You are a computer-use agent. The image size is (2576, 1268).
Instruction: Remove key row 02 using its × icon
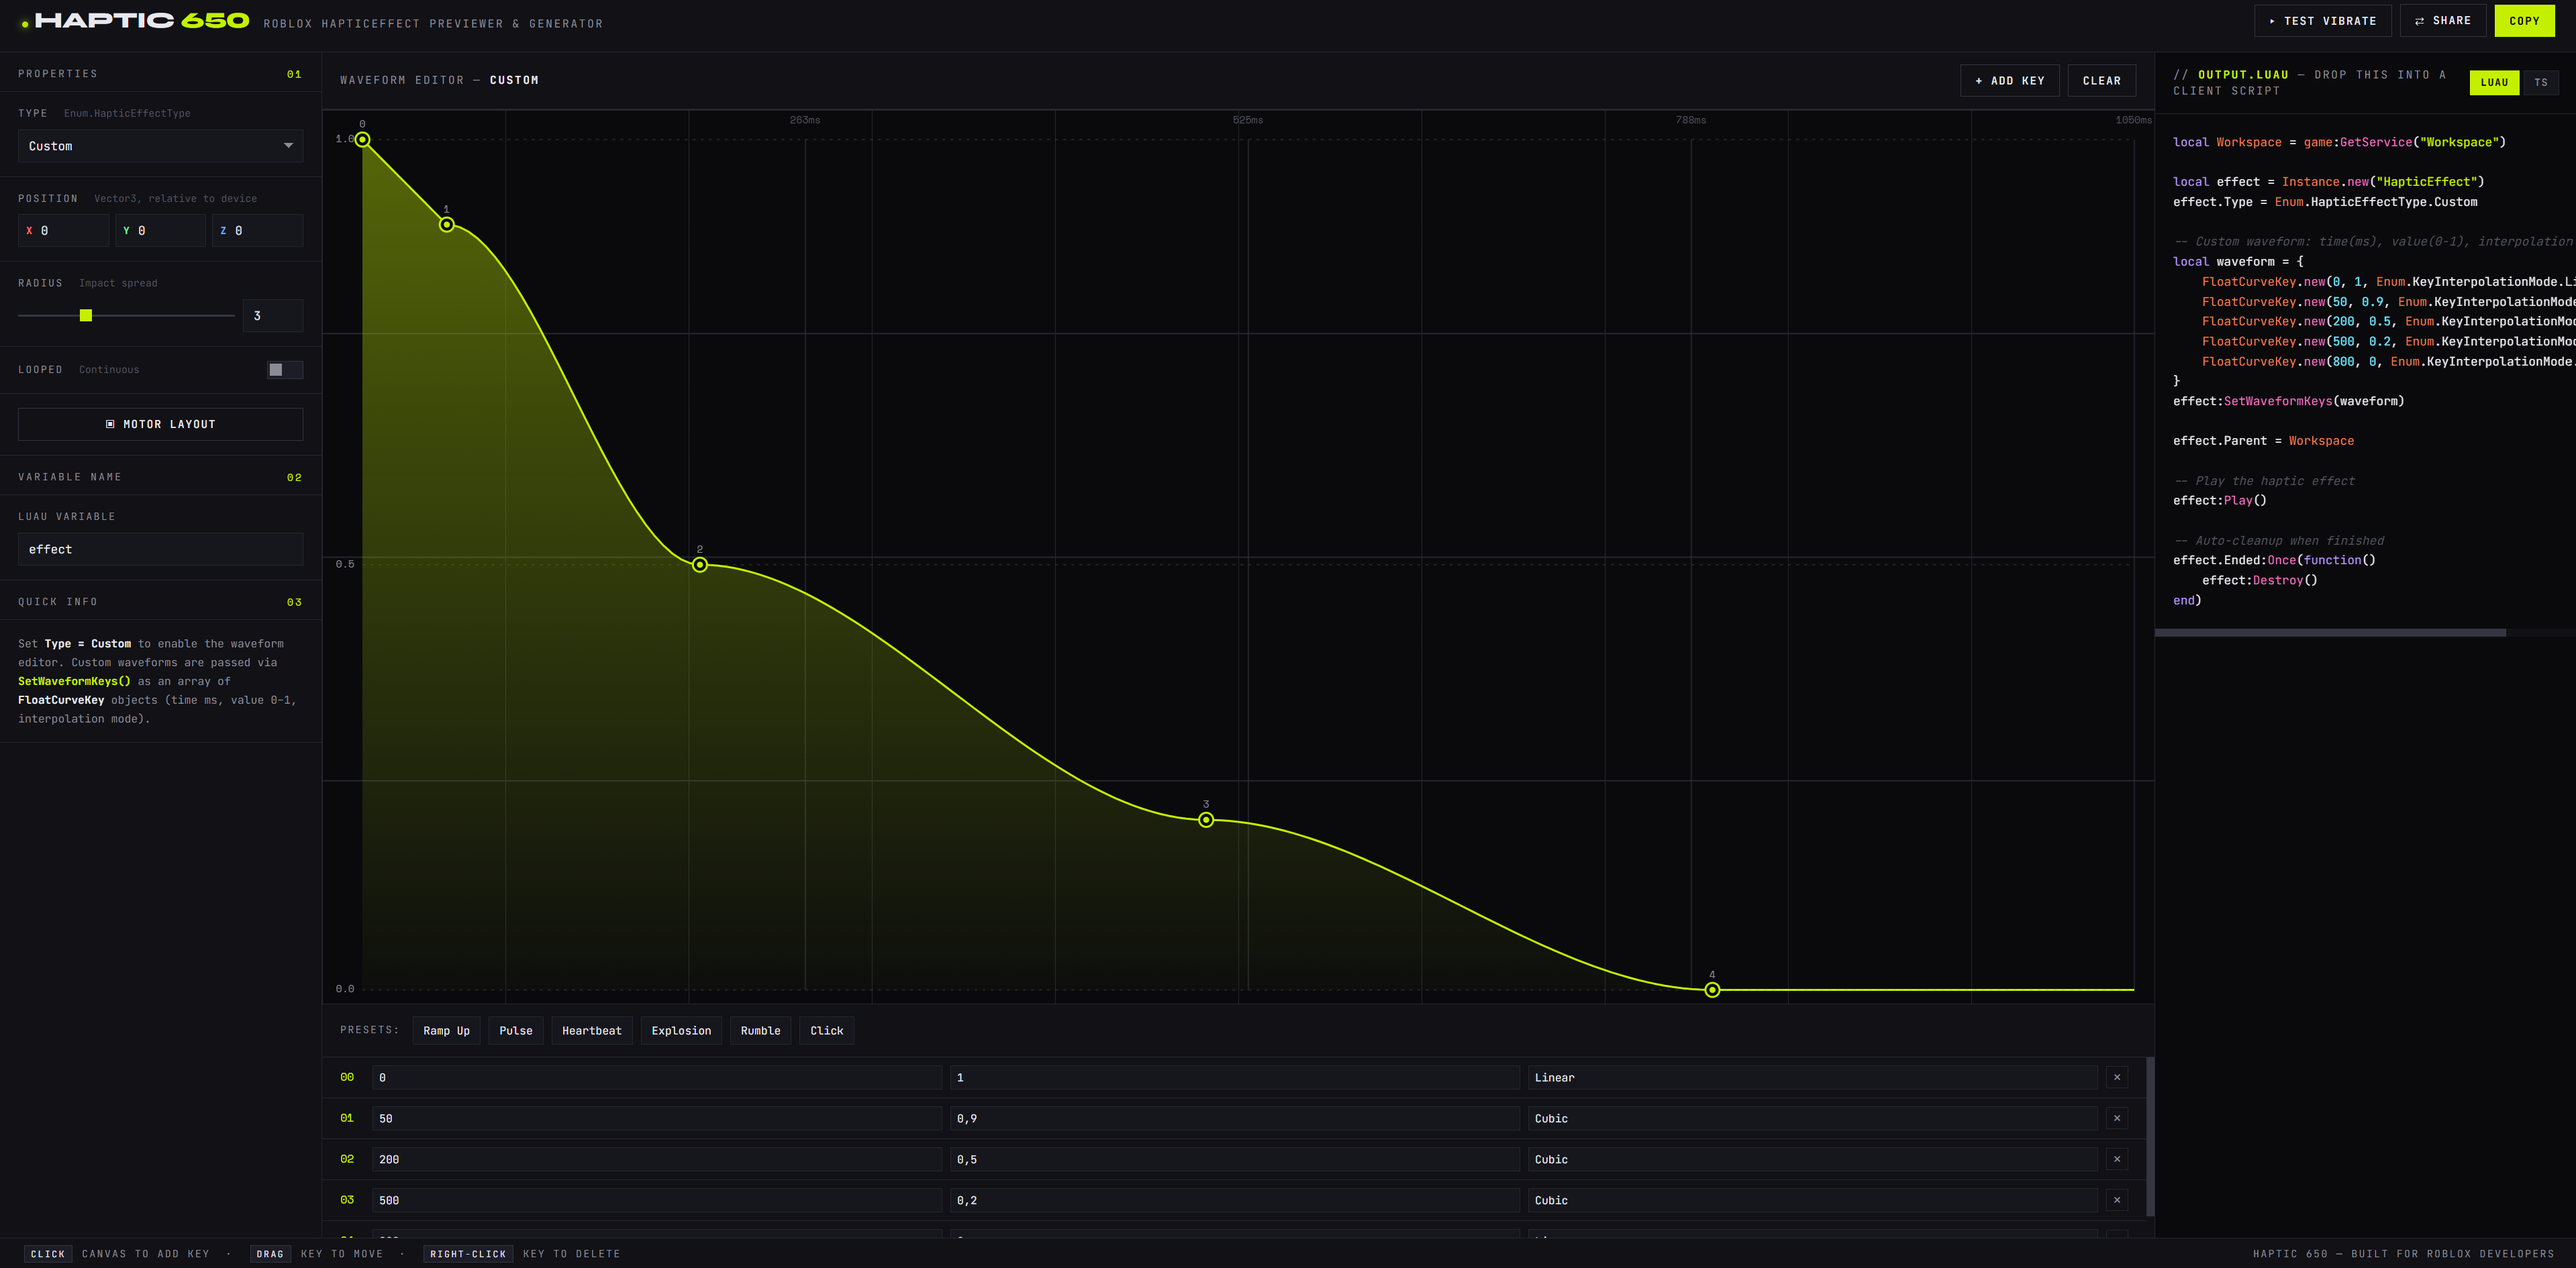click(x=2116, y=1159)
